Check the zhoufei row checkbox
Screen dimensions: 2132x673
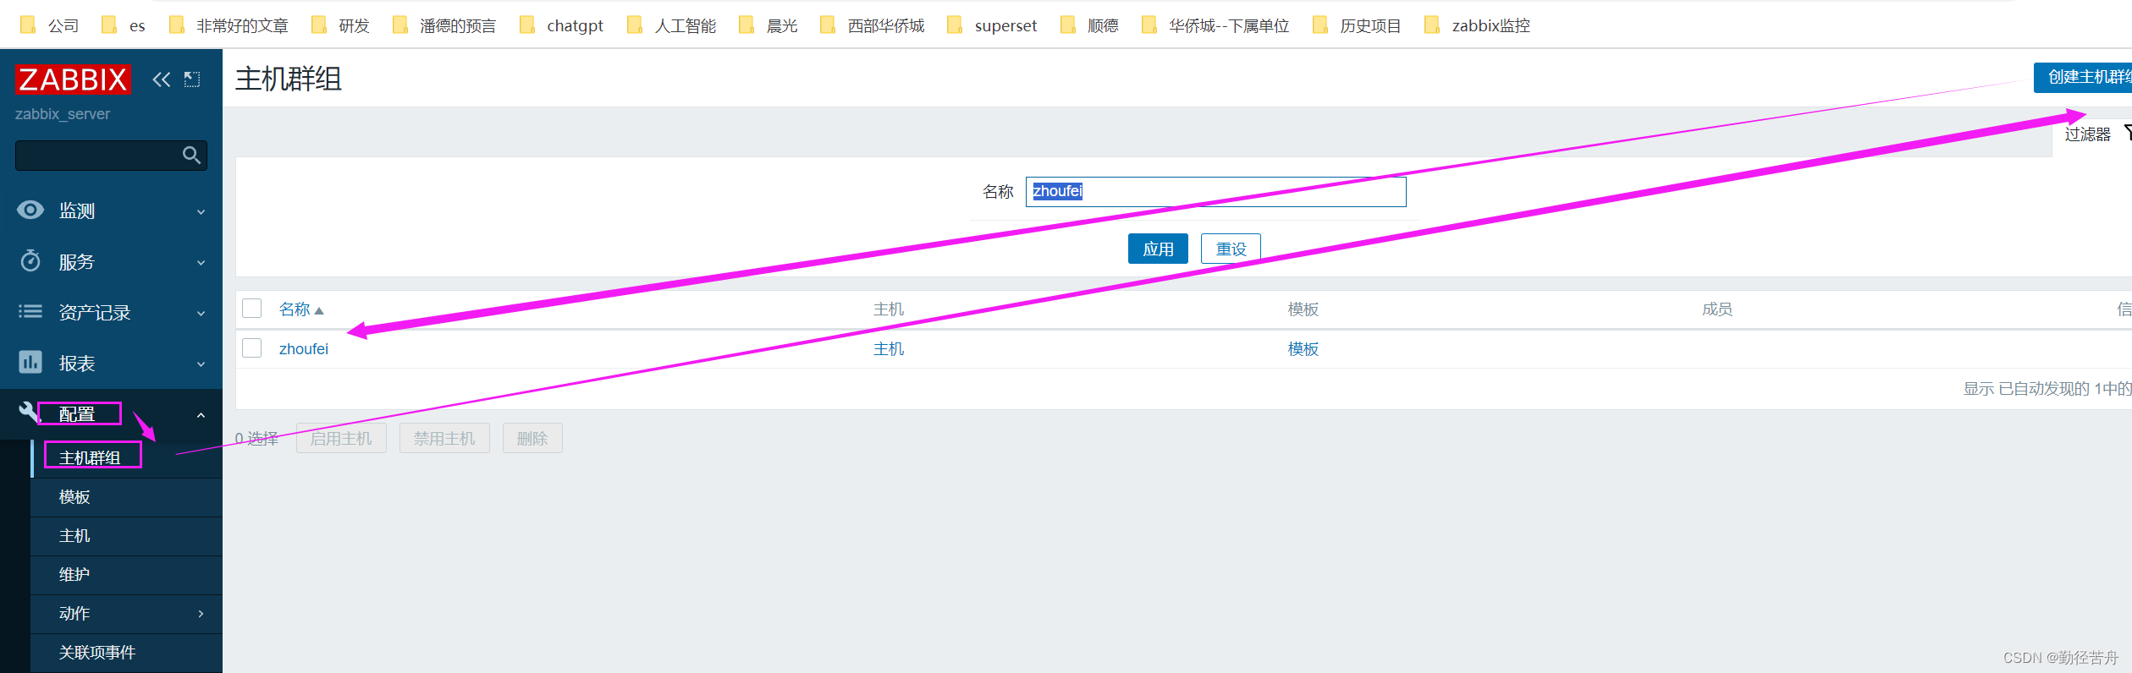(251, 347)
